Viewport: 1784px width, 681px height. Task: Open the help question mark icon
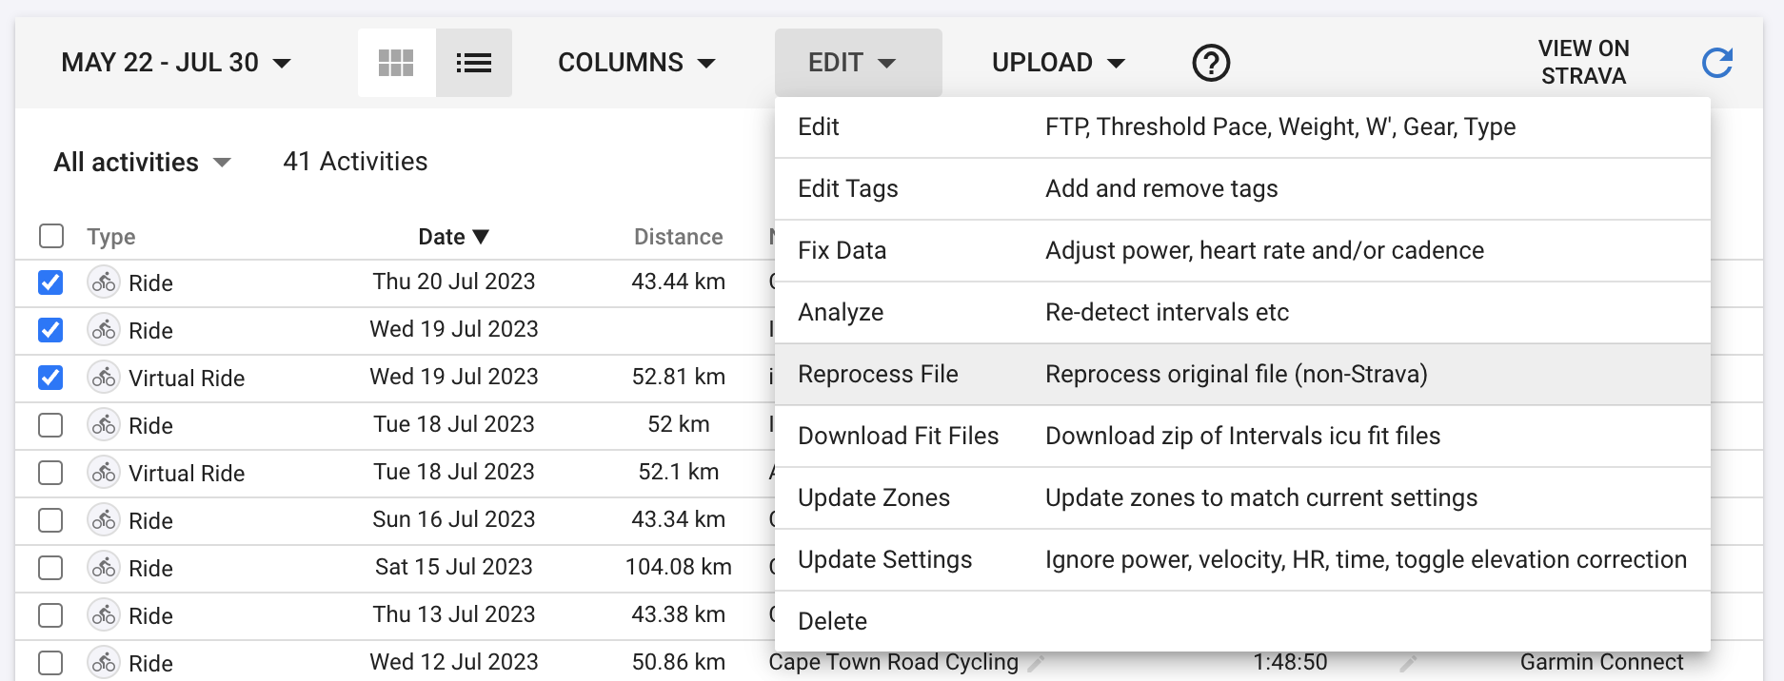[1211, 63]
